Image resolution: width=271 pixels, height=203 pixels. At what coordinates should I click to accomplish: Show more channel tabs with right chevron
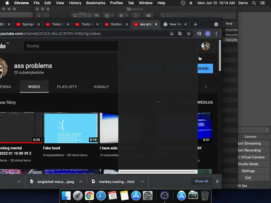(205, 87)
